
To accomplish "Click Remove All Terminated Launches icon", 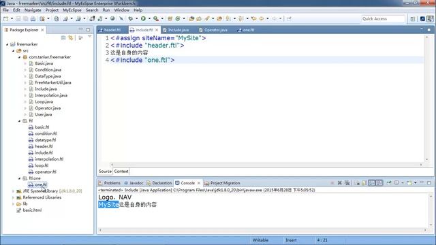I will click(347, 183).
